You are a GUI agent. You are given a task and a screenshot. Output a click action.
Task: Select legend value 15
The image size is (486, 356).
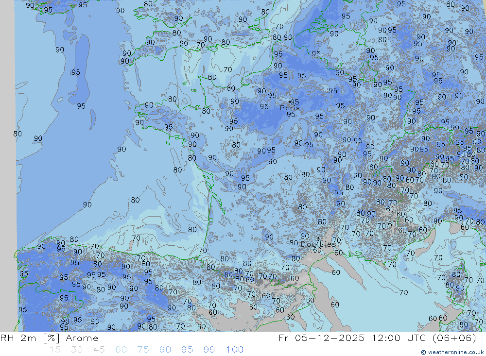(x=55, y=350)
